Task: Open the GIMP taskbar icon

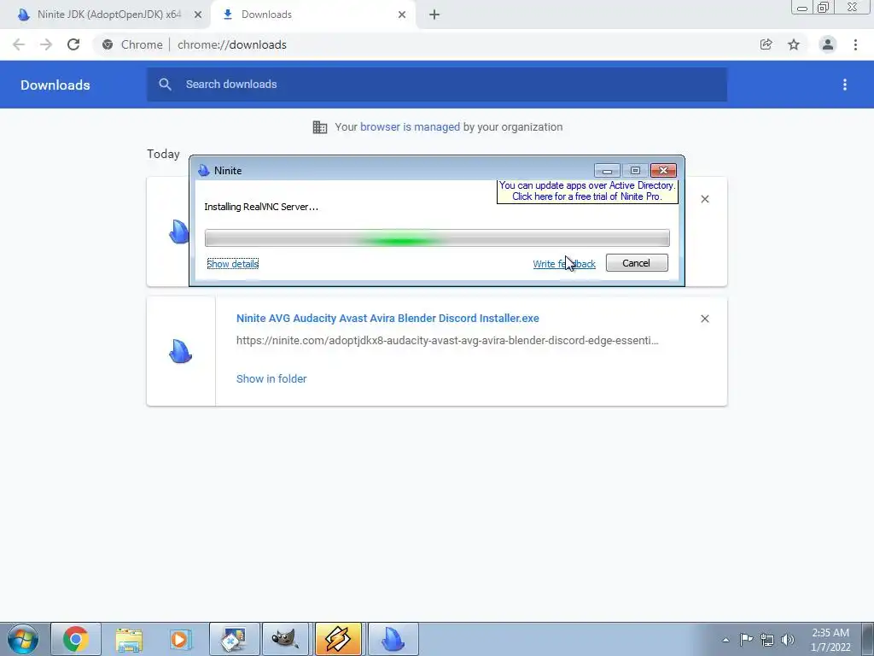Action: (285, 639)
